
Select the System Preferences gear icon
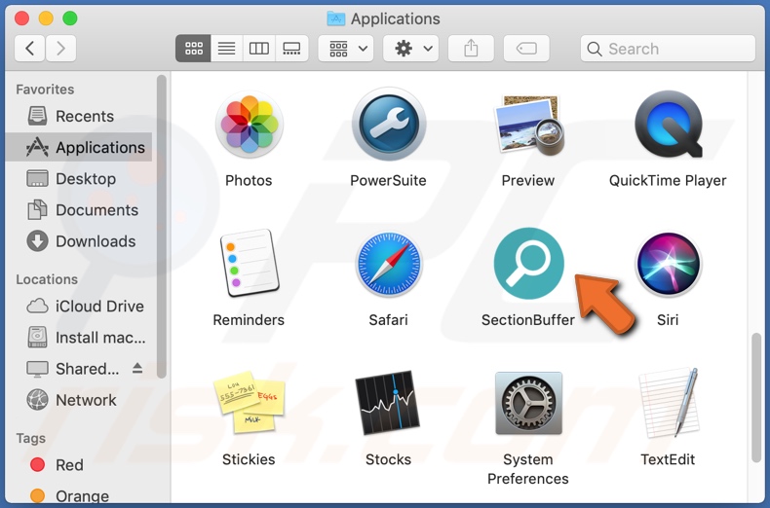(x=528, y=403)
